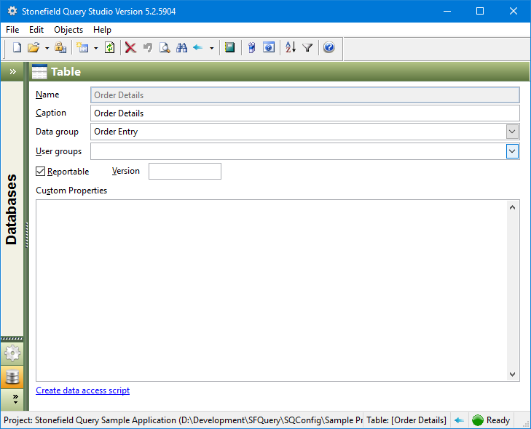Click the Custom Properties scrollbar down arrow

click(513, 374)
